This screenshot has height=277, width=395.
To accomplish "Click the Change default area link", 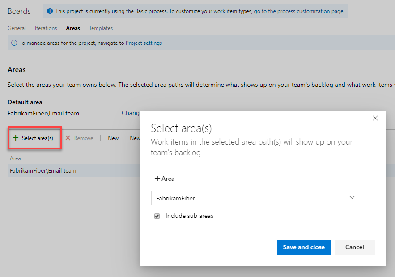I will click(131, 113).
